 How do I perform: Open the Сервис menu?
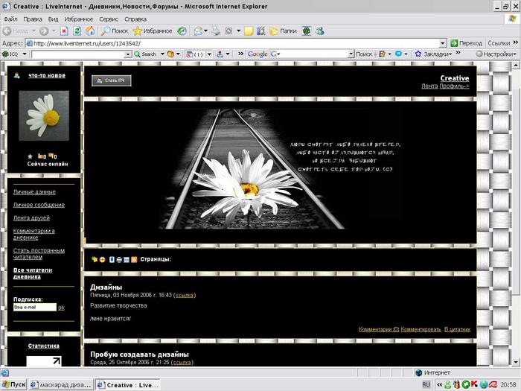(x=108, y=19)
